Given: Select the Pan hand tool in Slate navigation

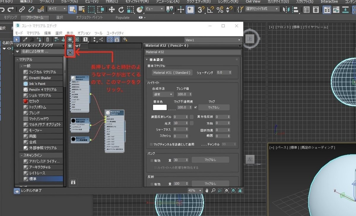Looking at the screenshot, I should click(x=207, y=190).
